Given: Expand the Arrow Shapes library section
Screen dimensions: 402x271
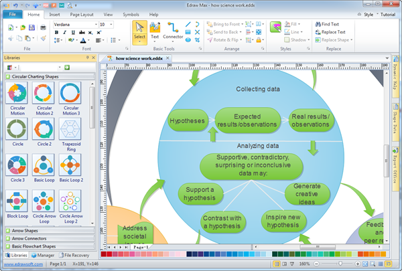Looking at the screenshot, I should tap(27, 230).
